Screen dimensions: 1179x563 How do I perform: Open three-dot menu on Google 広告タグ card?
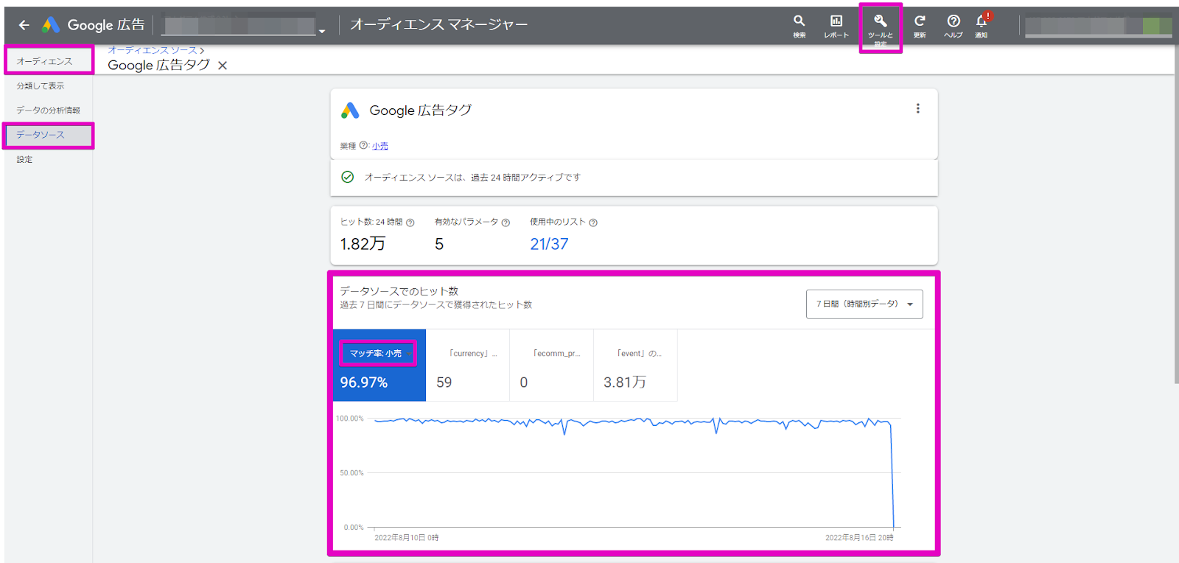click(917, 108)
